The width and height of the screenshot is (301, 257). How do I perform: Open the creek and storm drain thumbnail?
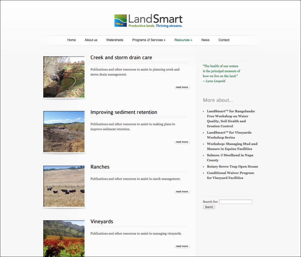[x=64, y=77]
